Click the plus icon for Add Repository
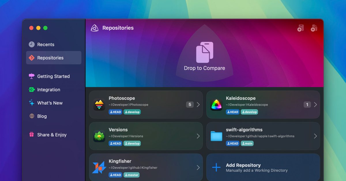Screen dimensions: 346x181 [216, 167]
